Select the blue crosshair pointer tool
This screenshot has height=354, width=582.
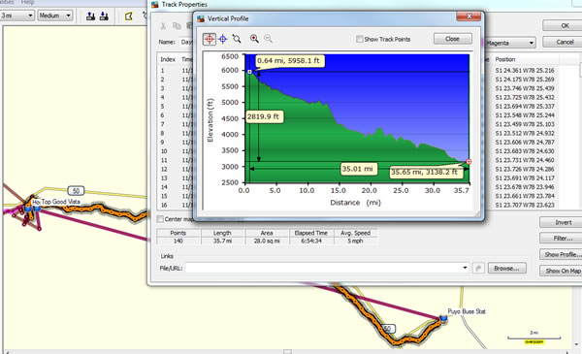223,39
